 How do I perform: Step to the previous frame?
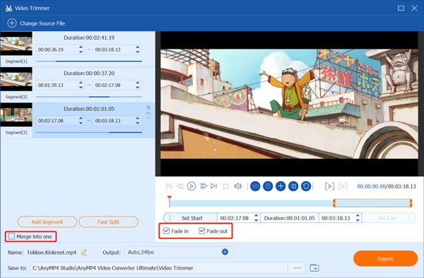179,186
